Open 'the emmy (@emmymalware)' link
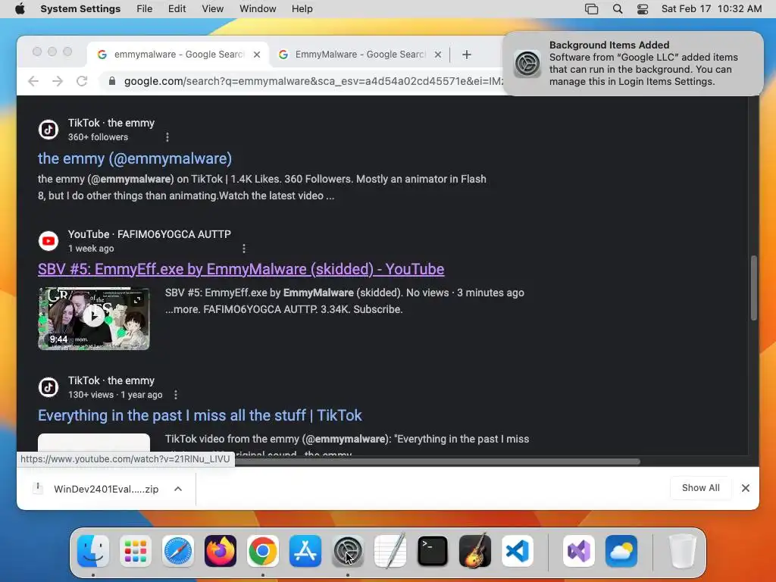This screenshot has height=582, width=776. pyautogui.click(x=135, y=158)
